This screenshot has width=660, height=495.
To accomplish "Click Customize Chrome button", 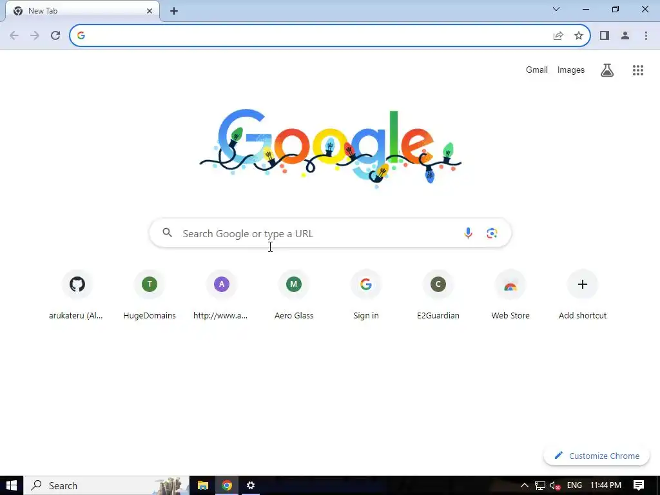I will tap(596, 456).
